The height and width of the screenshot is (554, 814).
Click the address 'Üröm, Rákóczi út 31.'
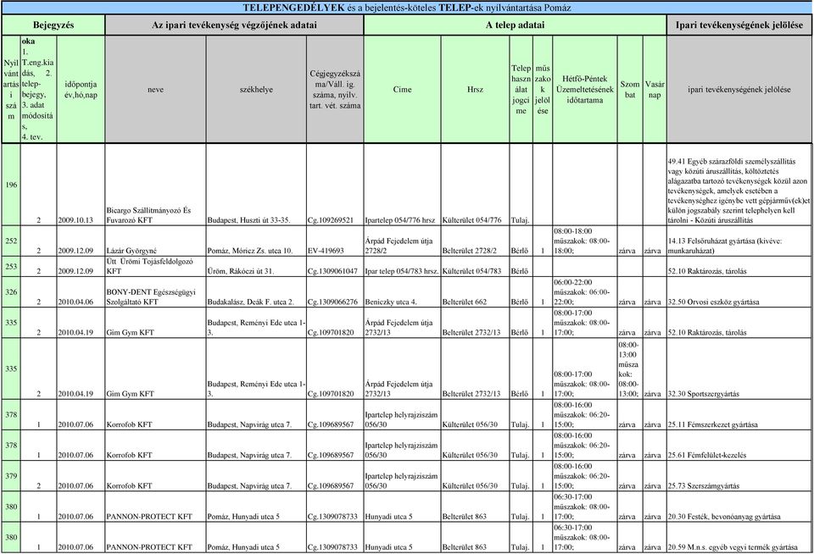tap(240, 271)
